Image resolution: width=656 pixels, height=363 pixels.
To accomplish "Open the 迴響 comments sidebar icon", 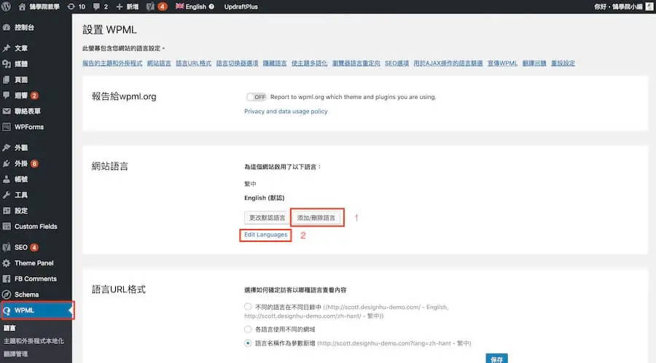I will pos(7,95).
